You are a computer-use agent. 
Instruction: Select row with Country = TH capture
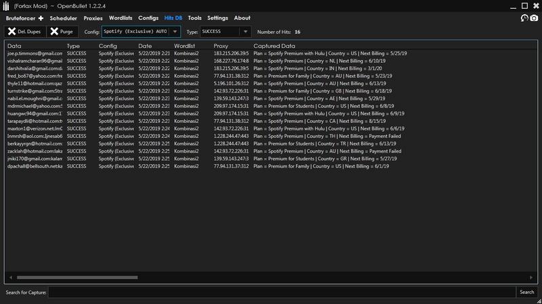coord(271,136)
